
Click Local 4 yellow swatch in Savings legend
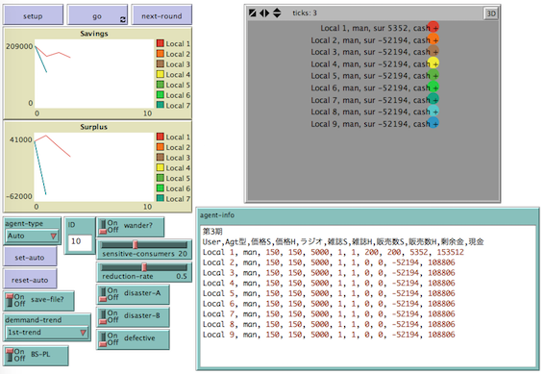[161, 74]
